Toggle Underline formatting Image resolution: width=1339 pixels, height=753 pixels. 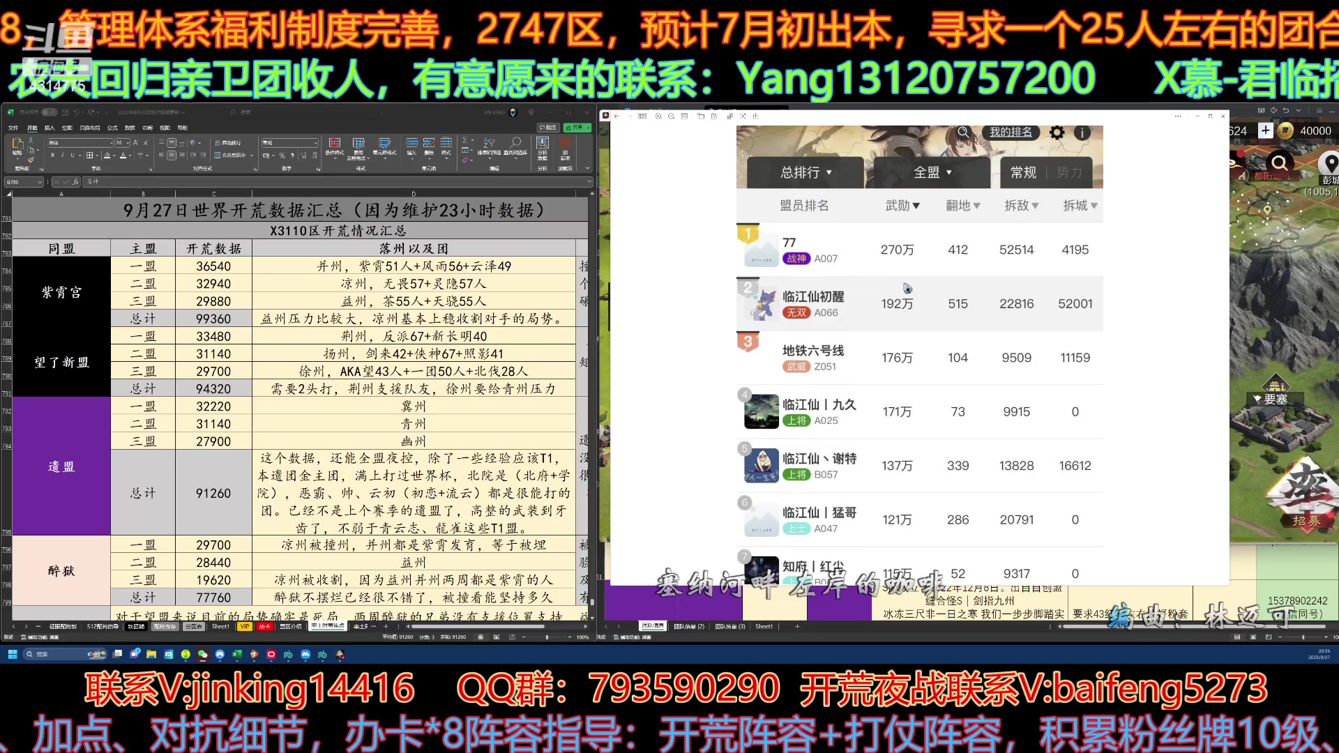click(x=72, y=155)
